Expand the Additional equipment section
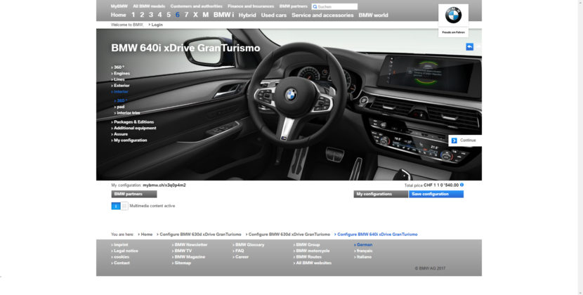 [134, 128]
